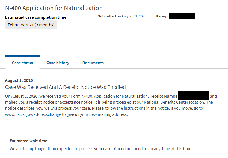This screenshot has width=228, height=158.
Task: Click the Receipt label in the header
Action: pos(162,16)
